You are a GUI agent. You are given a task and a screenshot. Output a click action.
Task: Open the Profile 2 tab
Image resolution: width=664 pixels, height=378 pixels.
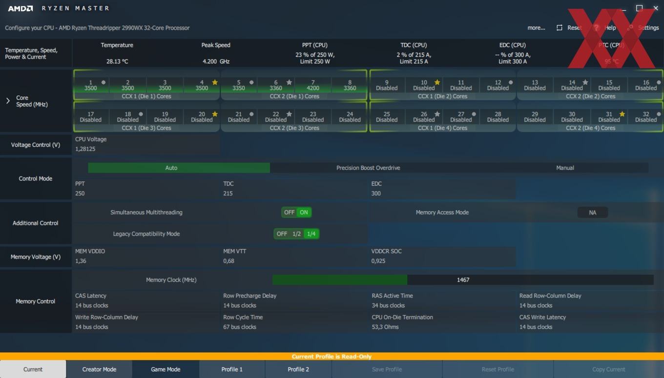point(298,369)
